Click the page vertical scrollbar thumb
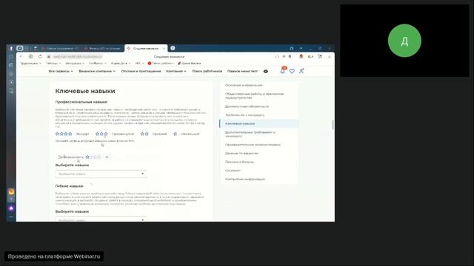Viewport: 474px width, 266px height. [x=333, y=125]
